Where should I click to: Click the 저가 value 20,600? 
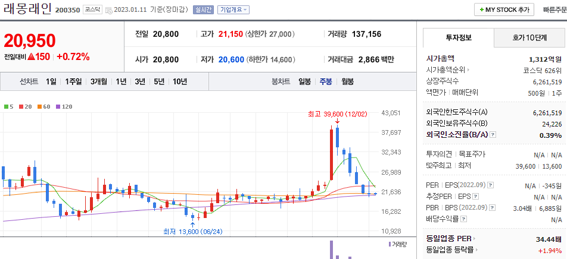(231, 59)
